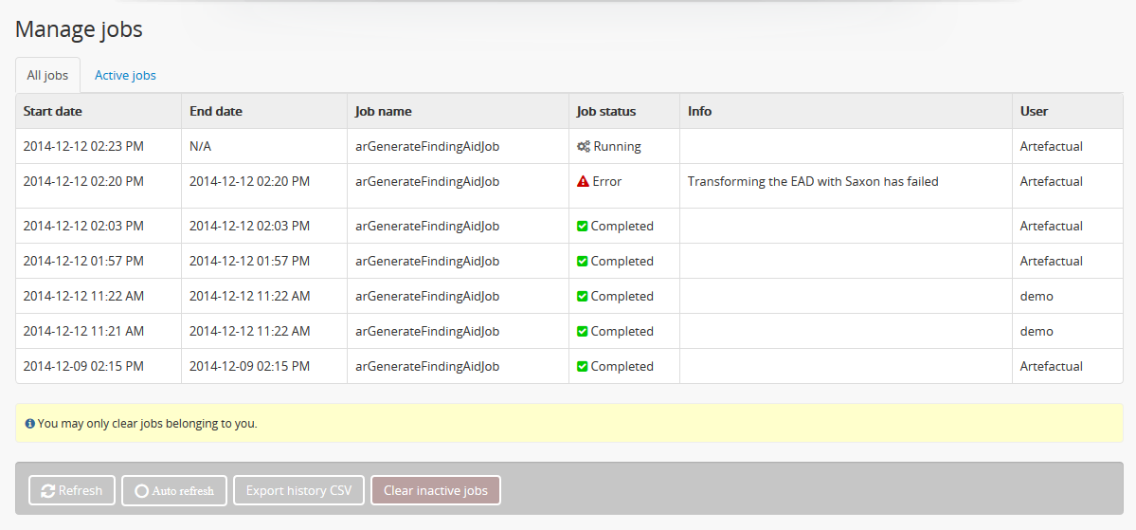The height and width of the screenshot is (530, 1136).
Task: Click the green checkmark for the 2014-12-09 job
Action: (x=582, y=366)
